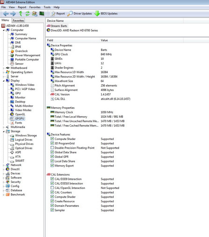Click the Forward arrow toolbar icon

click(x=13, y=14)
